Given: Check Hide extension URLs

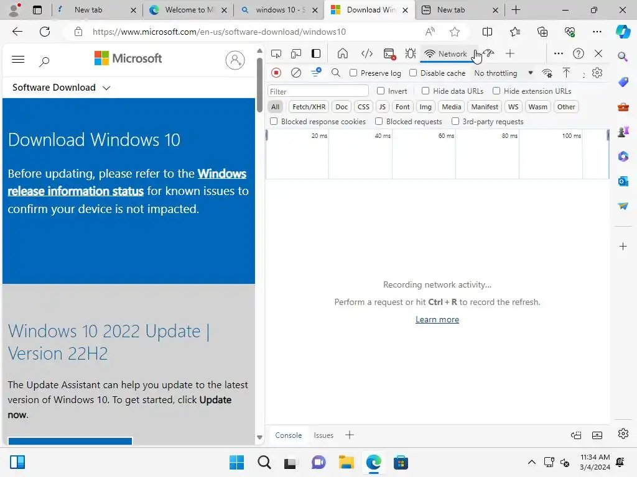Looking at the screenshot, I should pyautogui.click(x=496, y=91).
